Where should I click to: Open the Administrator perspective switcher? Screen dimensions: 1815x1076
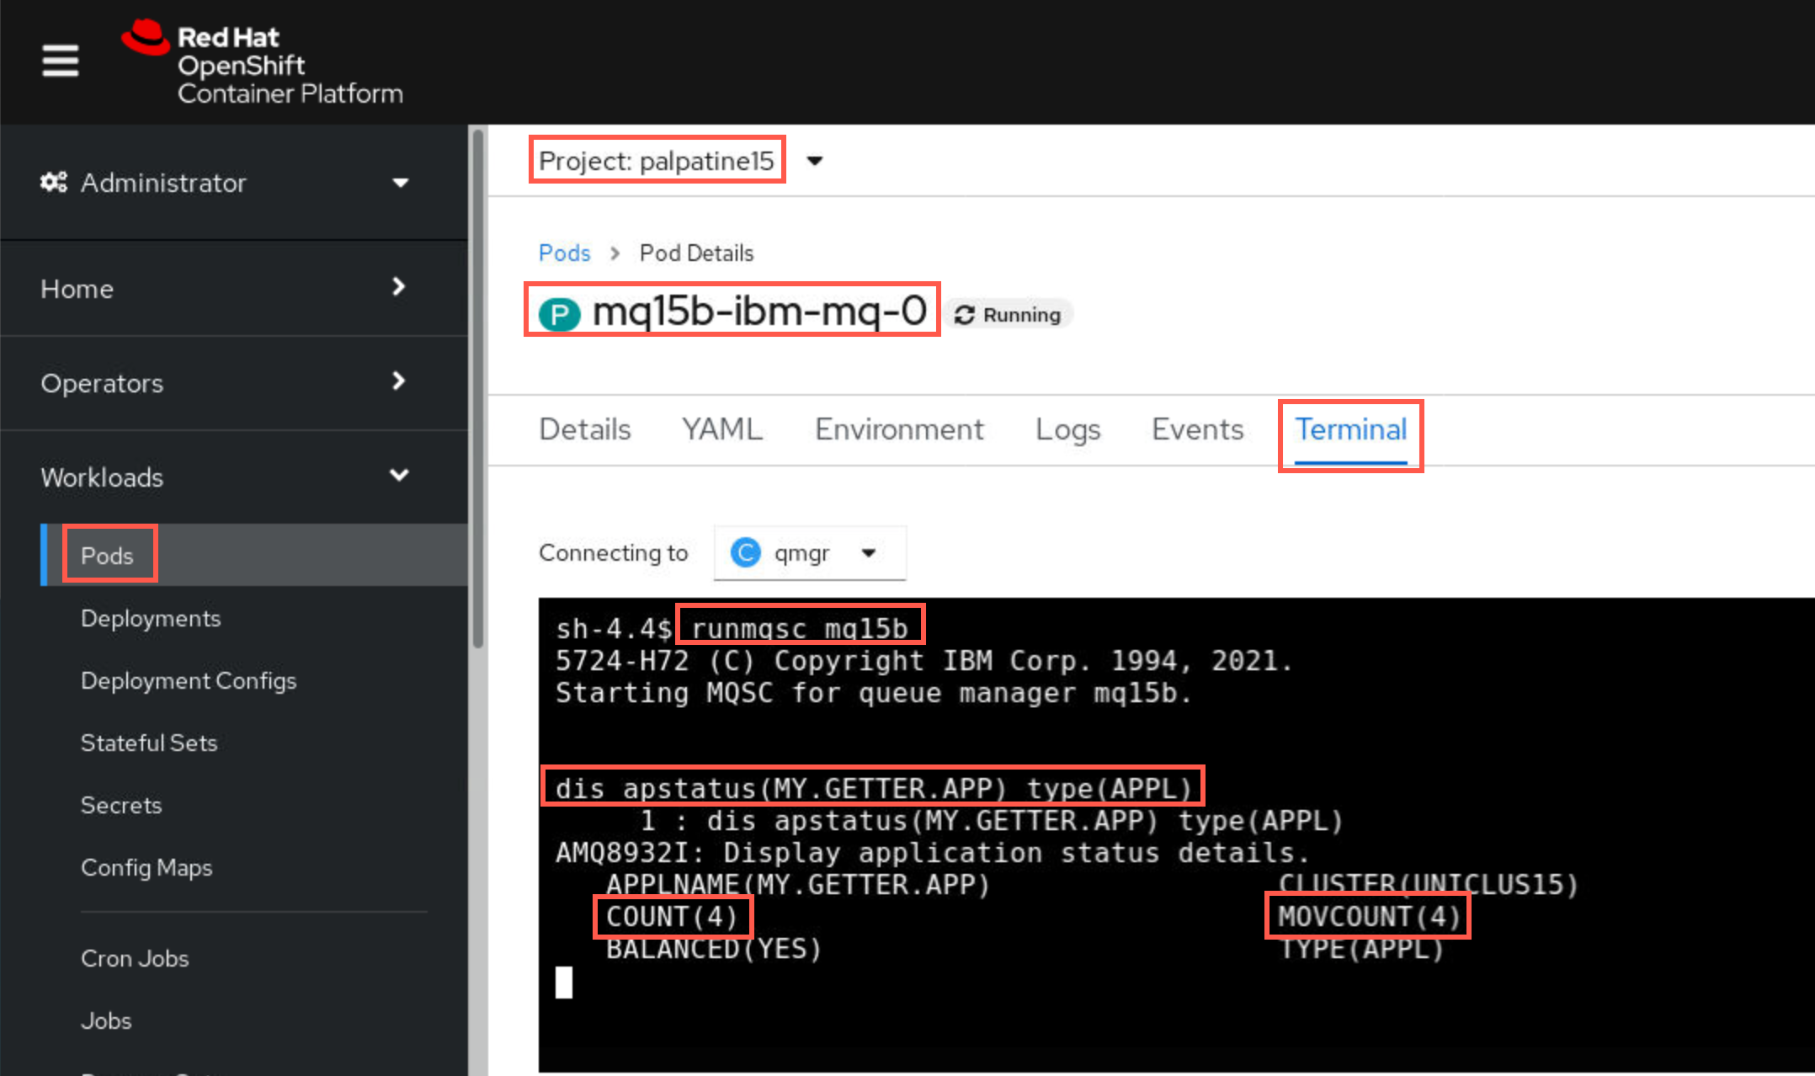[x=226, y=183]
